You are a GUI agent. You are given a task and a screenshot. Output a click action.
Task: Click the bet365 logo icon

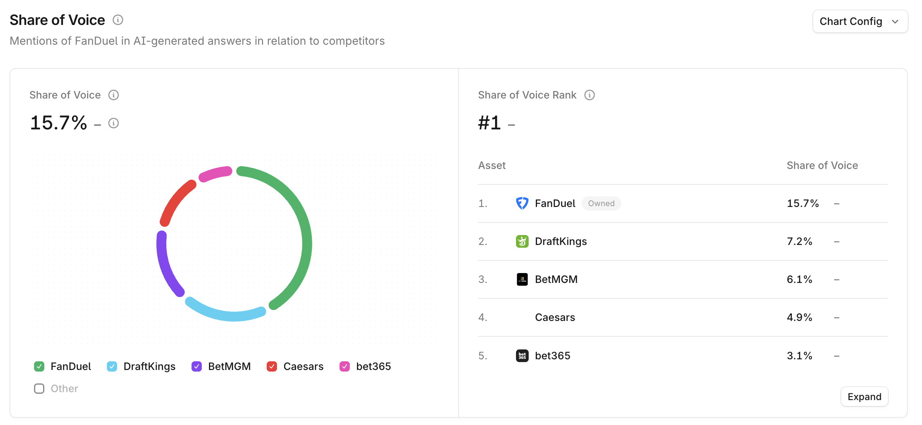pyautogui.click(x=522, y=355)
